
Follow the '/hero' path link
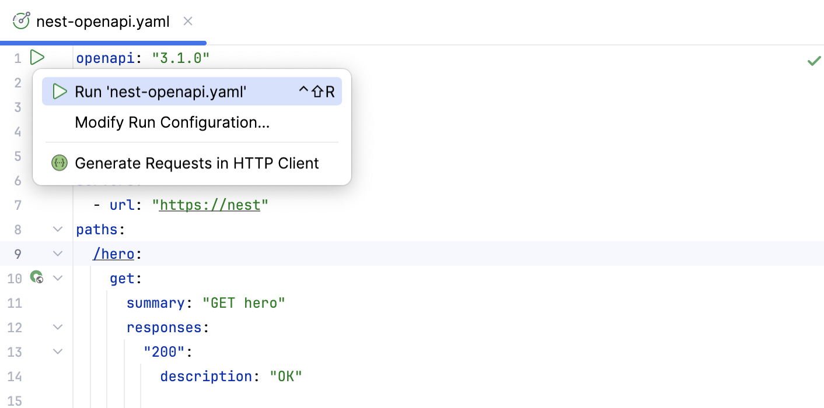113,254
